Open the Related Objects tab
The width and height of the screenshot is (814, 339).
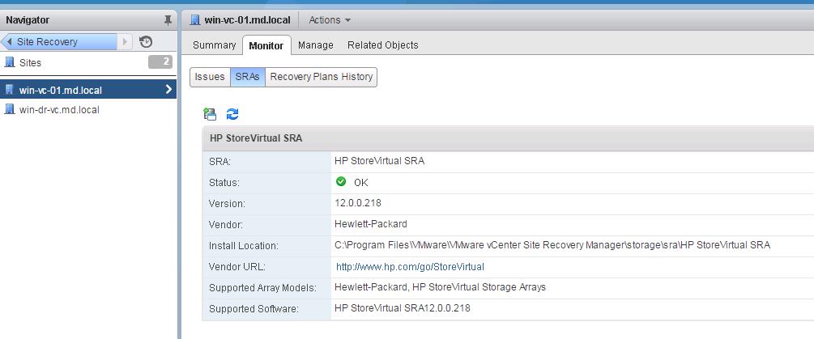[382, 45]
